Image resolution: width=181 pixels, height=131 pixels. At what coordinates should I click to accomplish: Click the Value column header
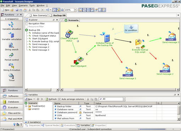(125, 103)
